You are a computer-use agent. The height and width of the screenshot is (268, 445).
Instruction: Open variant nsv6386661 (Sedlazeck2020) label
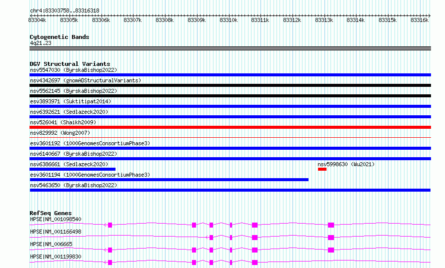[x=69, y=164]
